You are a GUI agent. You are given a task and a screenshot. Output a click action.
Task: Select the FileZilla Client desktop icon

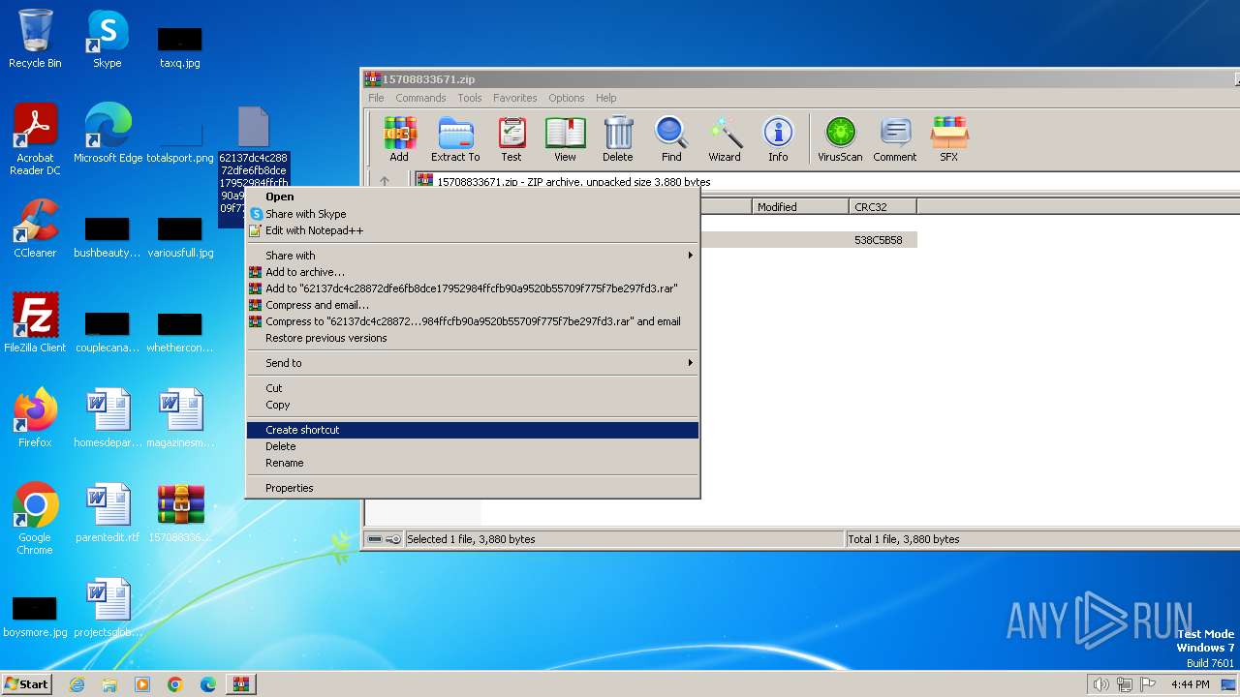35,323
